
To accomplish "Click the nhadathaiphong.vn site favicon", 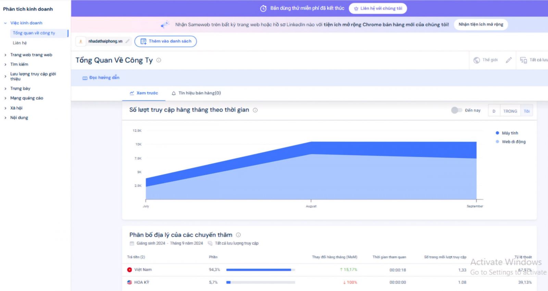I will click(x=81, y=41).
